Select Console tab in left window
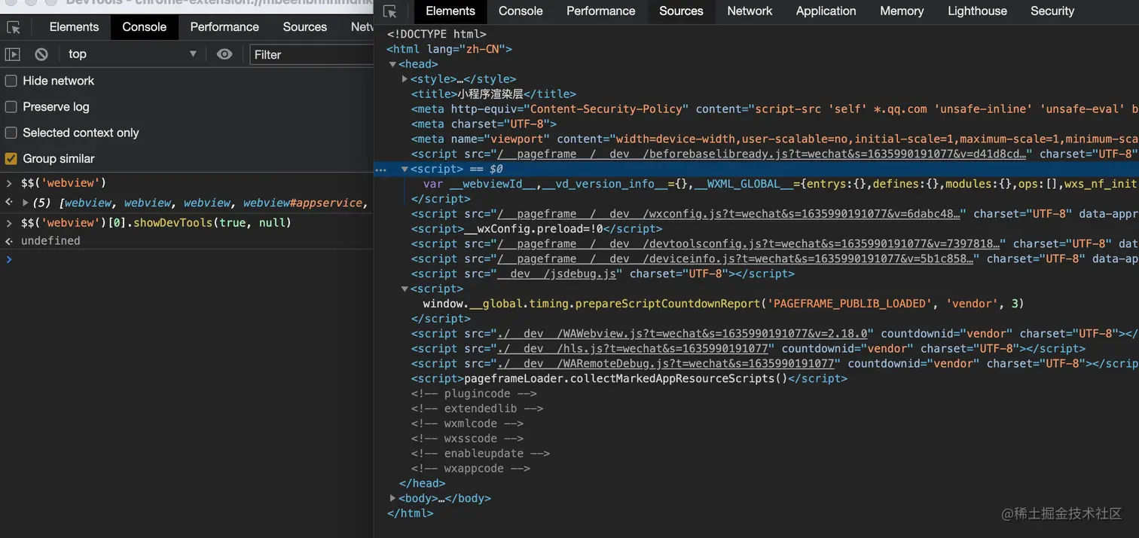The width and height of the screenshot is (1139, 538). coord(144,27)
